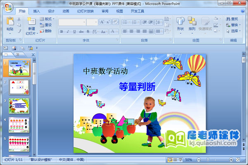
Task: Toggle Strikethrough formatting
Action: click(81, 32)
